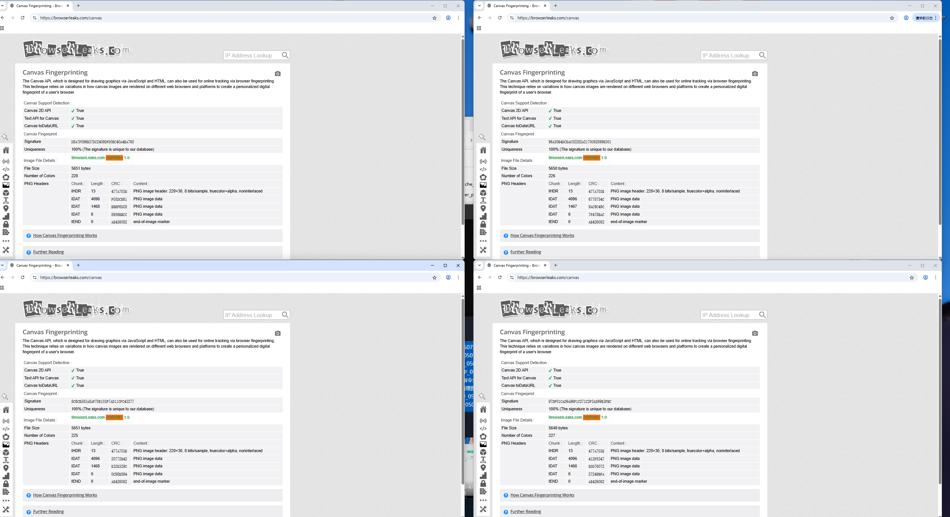Click the "5650 bytes" file size value
The height and width of the screenshot is (517, 950).
coord(558,168)
